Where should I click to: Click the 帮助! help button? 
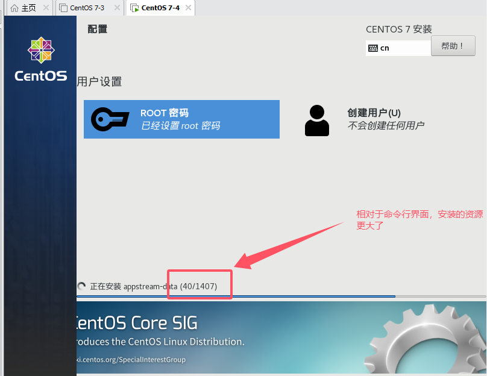click(453, 46)
